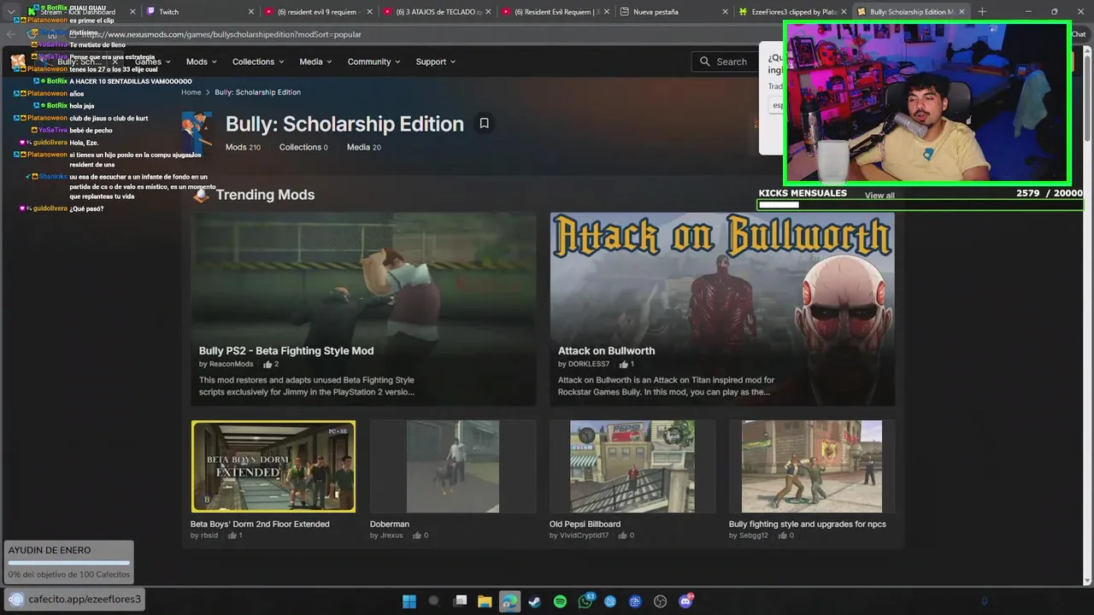Open the Doberman mod thumbnail

(453, 466)
